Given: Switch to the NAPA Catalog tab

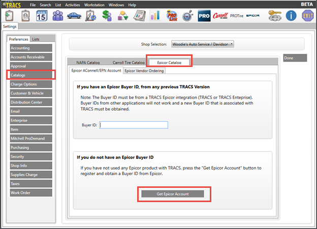Looking at the screenshot, I should [88, 62].
